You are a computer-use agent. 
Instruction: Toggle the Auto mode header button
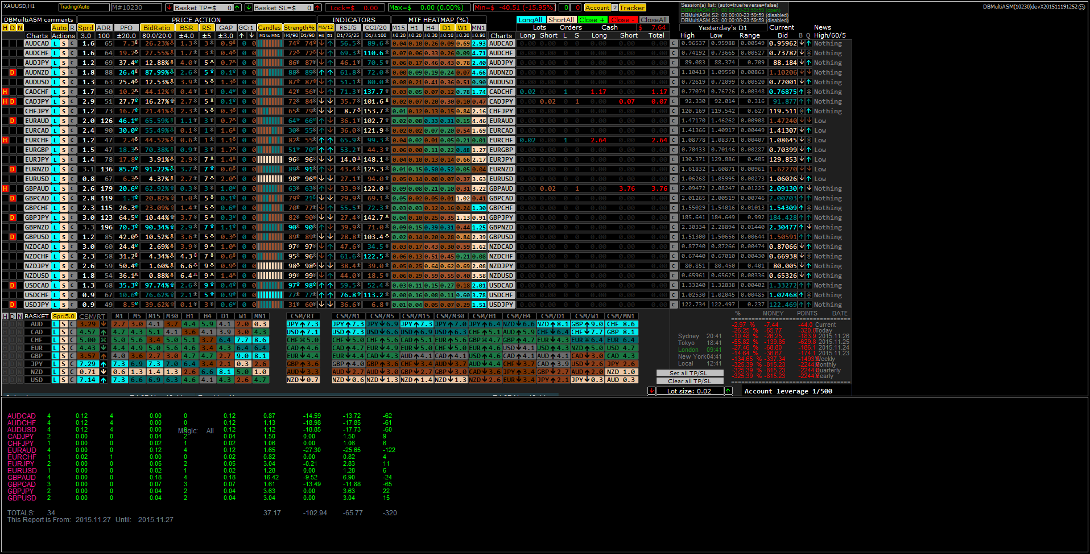(59, 27)
